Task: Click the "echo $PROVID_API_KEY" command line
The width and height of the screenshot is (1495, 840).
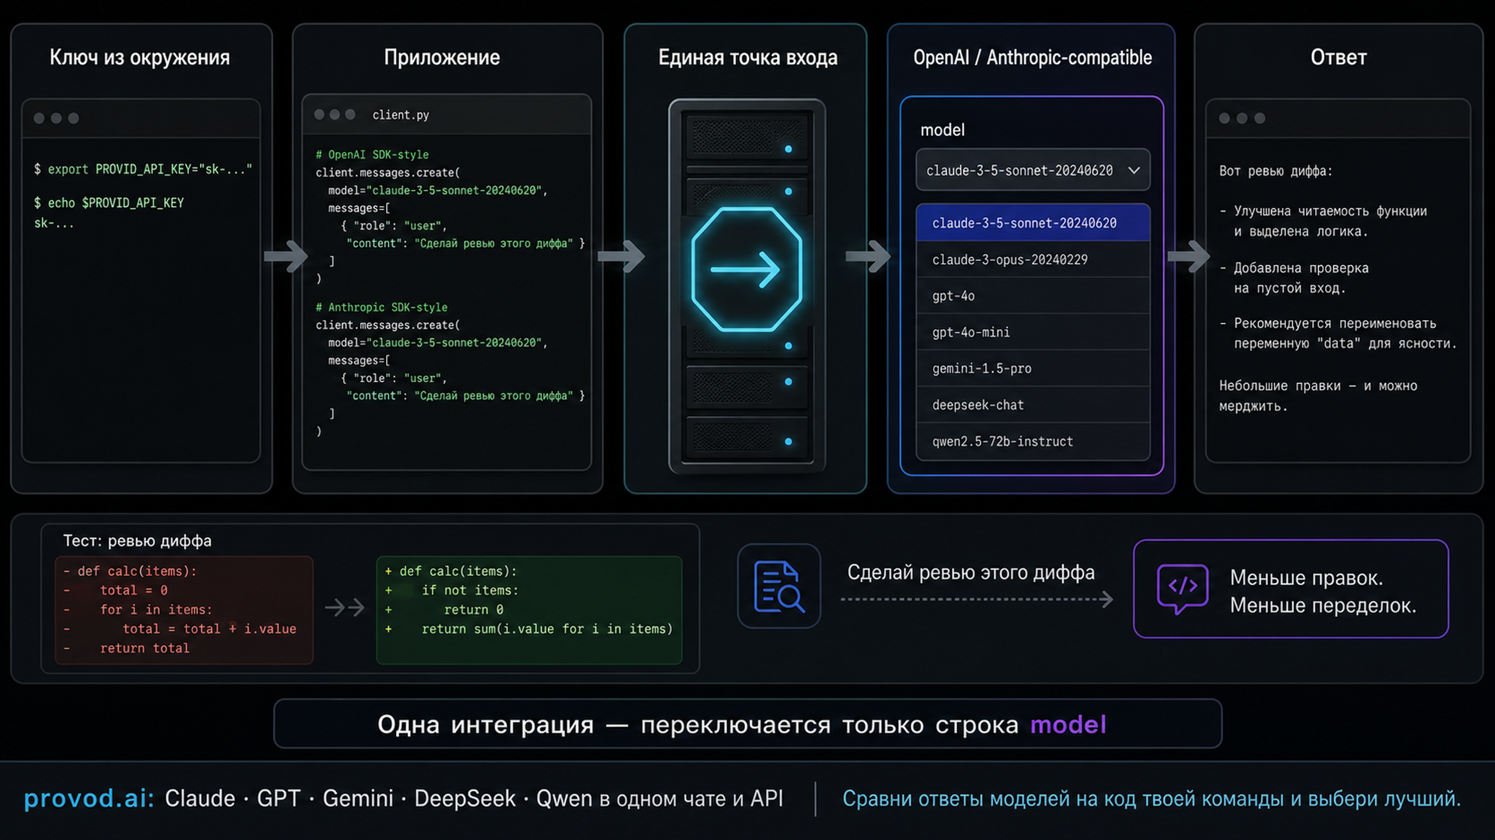Action: (x=109, y=202)
